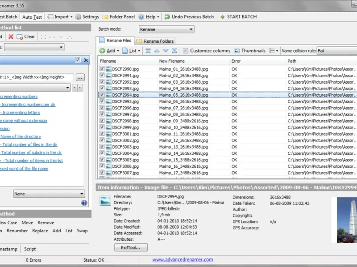Click the move item down arrow
Image resolution: width=357 pixels, height=267 pixels.
pos(166,51)
